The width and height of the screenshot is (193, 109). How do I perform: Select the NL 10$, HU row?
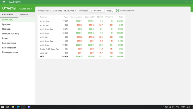81,25
